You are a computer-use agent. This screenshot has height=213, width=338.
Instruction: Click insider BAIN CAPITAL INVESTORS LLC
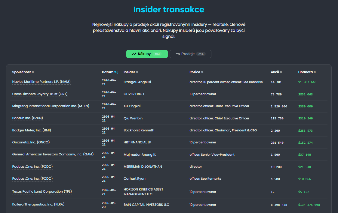pyautogui.click(x=146, y=205)
